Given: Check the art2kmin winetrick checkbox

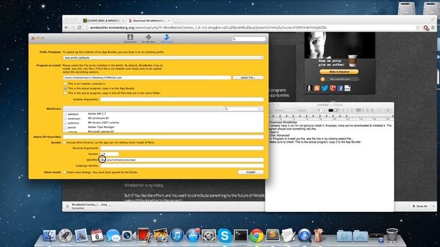Looking at the screenshot, I should (65, 123).
